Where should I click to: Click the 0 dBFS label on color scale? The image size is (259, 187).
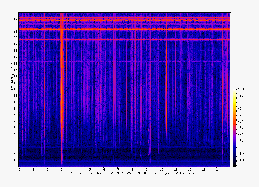pyautogui.click(x=243, y=89)
